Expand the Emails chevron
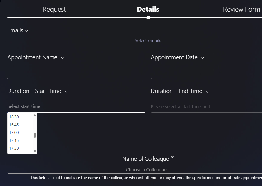Screen dimensions: 262x186 point(26,31)
